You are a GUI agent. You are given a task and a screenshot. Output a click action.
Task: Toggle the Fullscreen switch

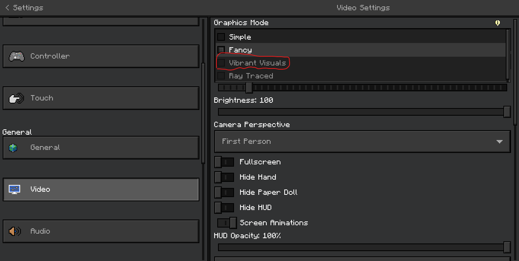point(224,162)
